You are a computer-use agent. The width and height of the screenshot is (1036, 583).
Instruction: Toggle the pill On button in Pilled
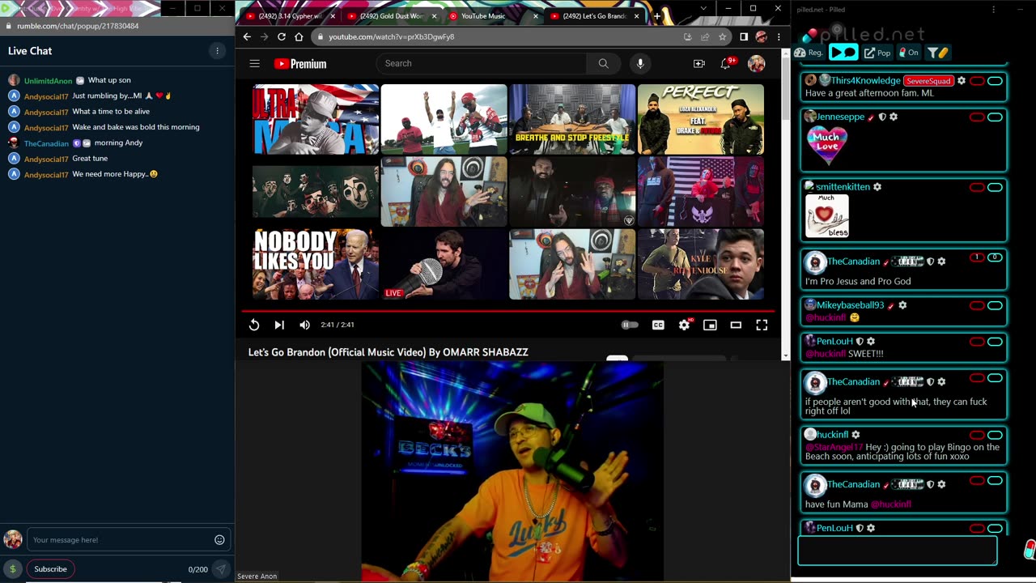click(908, 53)
